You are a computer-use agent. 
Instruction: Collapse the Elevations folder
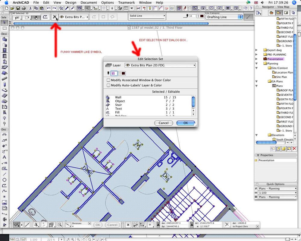point(256,135)
